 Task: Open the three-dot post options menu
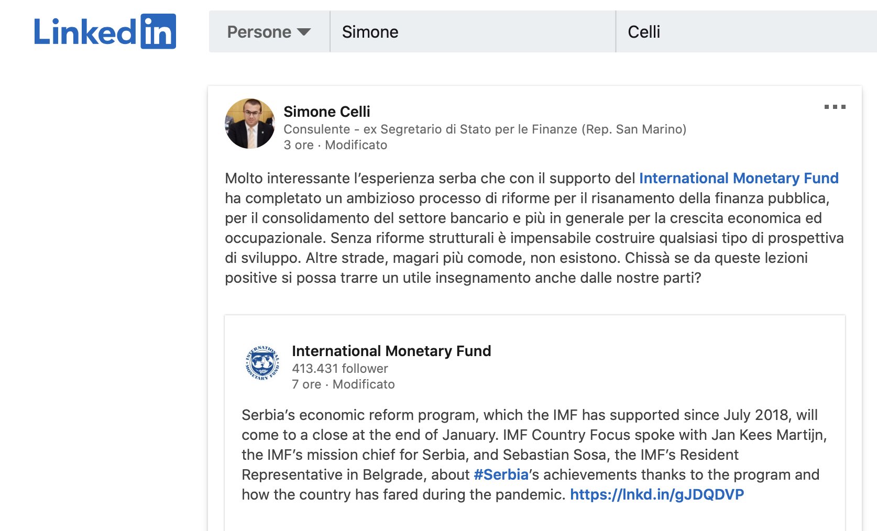tap(835, 107)
